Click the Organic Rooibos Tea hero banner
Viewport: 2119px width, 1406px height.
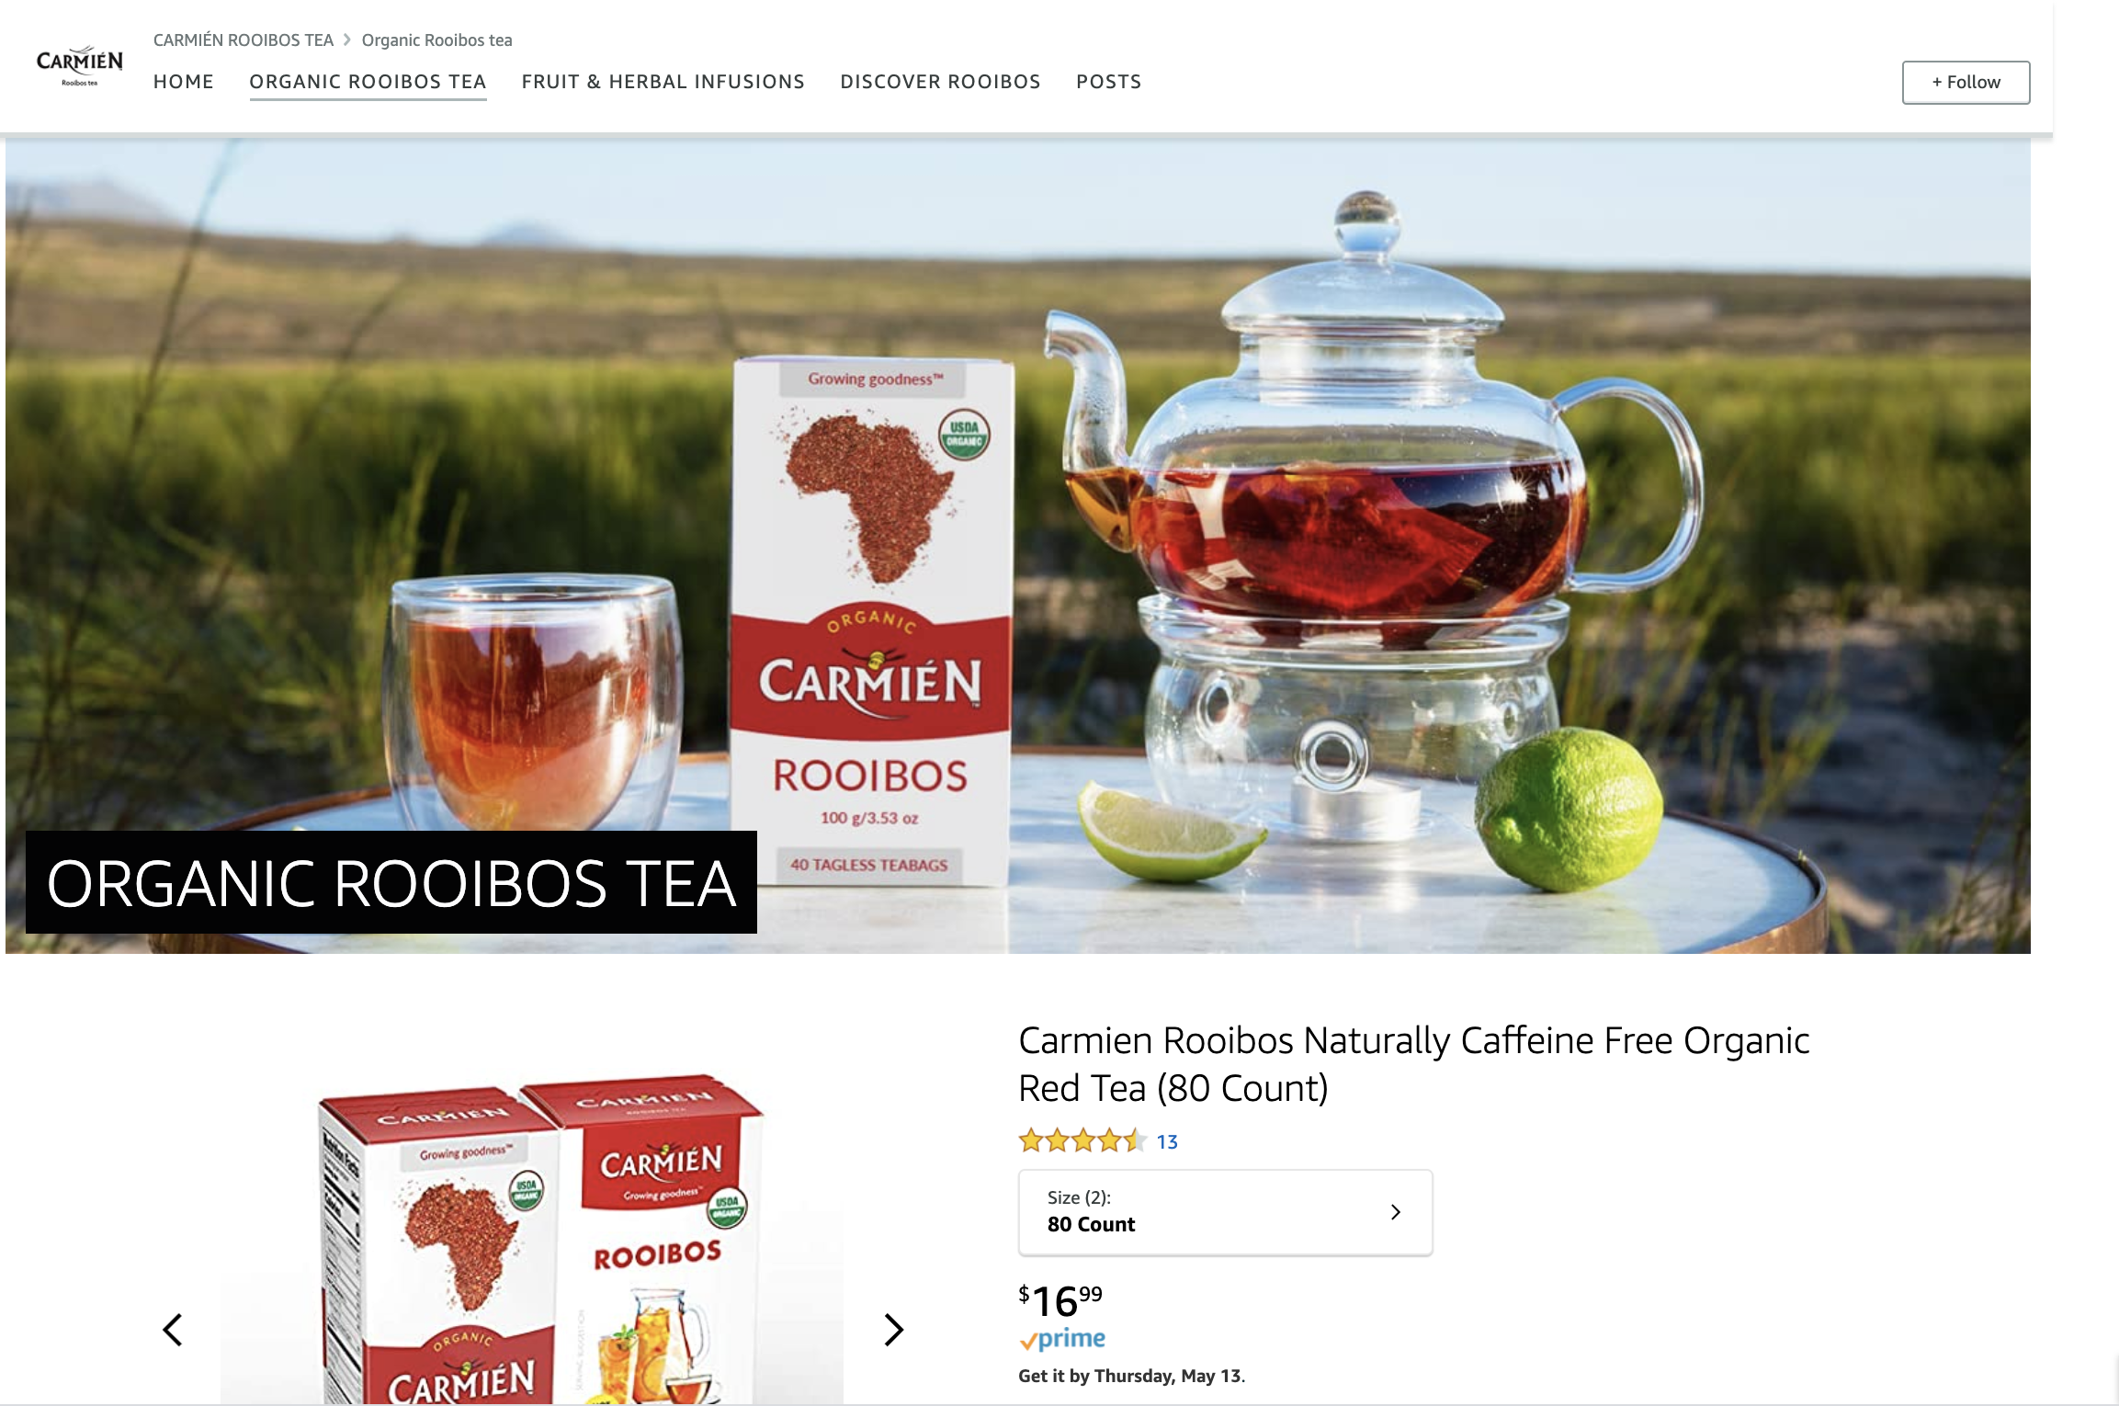(x=1018, y=546)
